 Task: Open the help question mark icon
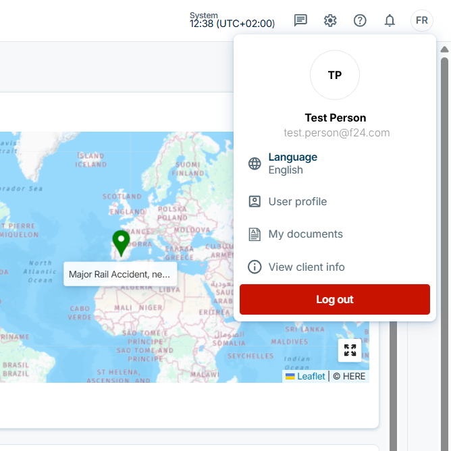coord(360,20)
